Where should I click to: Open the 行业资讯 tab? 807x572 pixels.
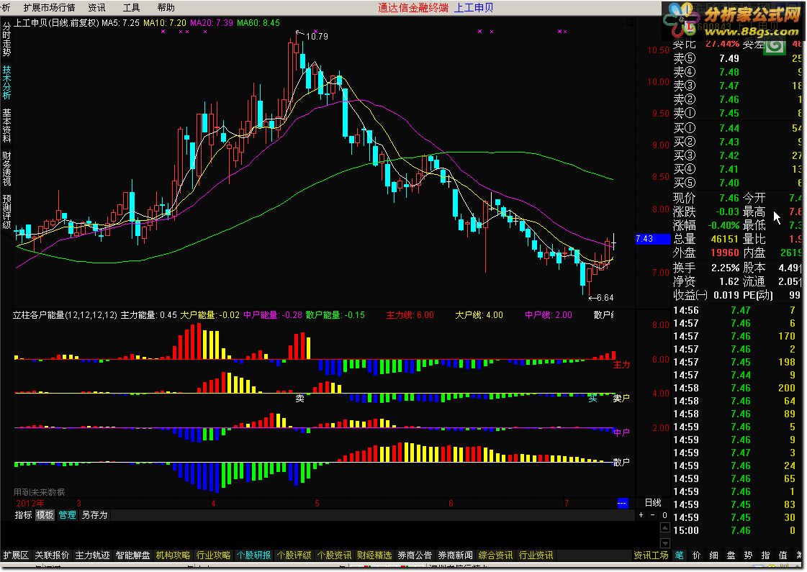tap(536, 555)
